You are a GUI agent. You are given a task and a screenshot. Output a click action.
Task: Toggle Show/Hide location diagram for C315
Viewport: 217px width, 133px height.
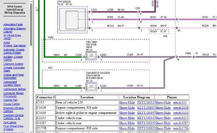tap(127, 102)
